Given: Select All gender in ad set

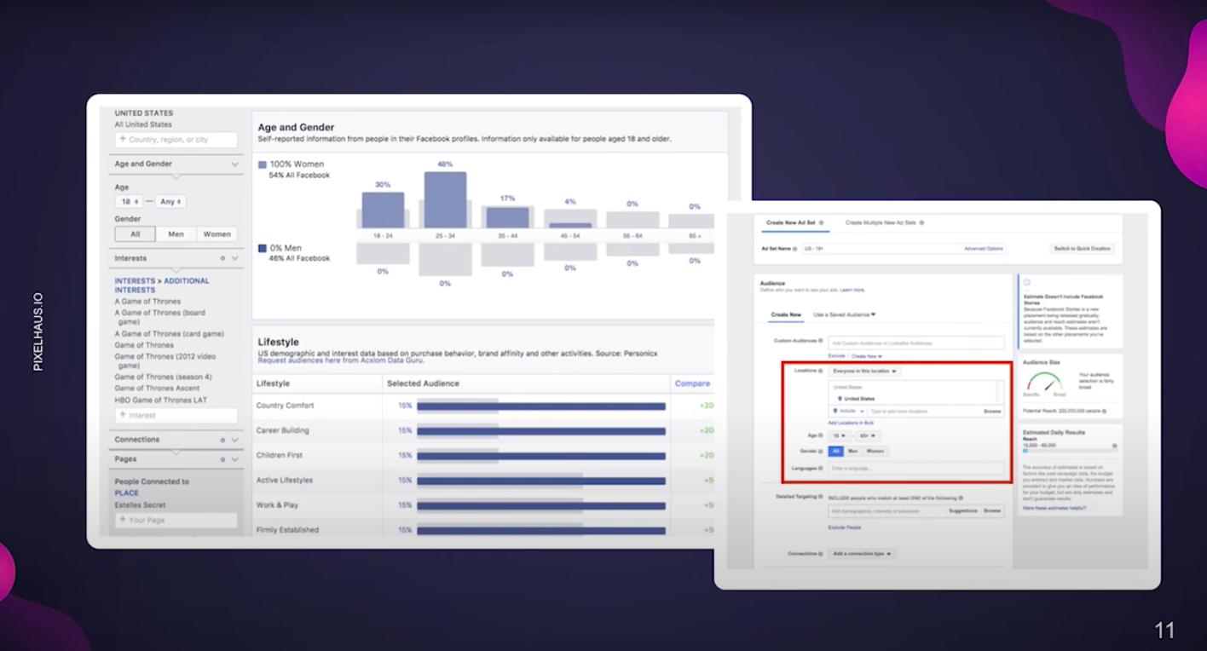Looking at the screenshot, I should tap(836, 452).
